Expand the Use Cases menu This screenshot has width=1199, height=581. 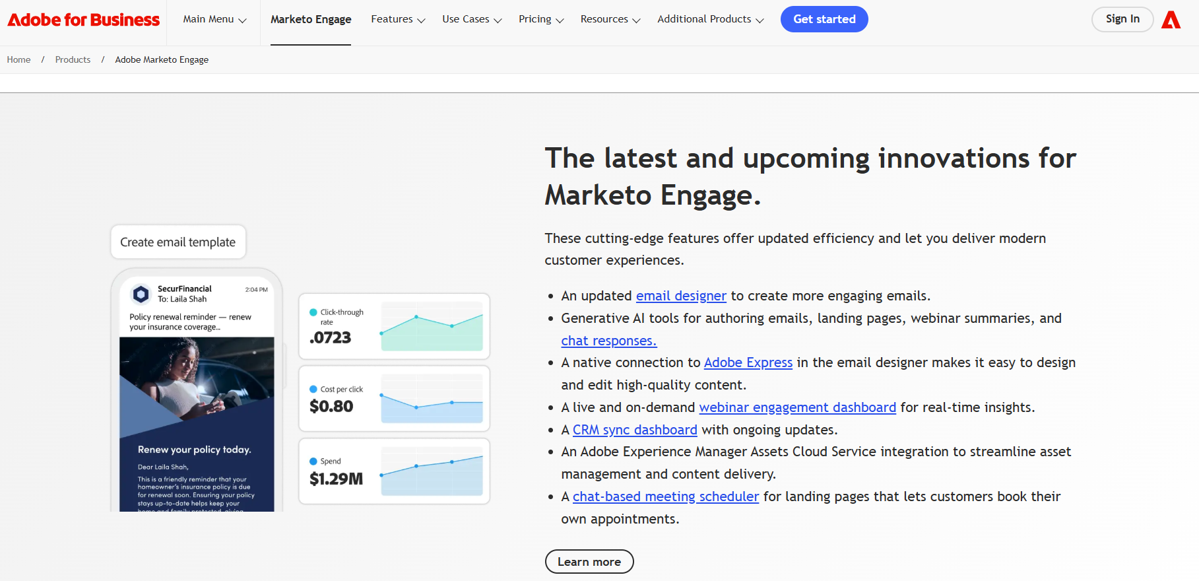point(472,19)
